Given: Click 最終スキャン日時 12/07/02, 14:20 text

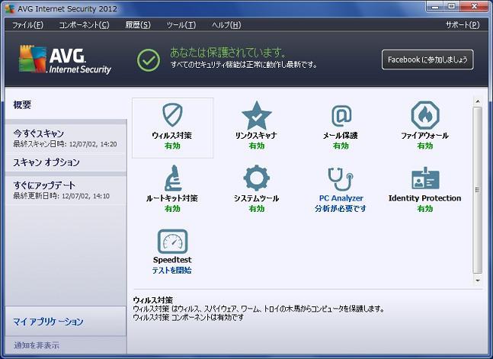Looking at the screenshot, I should pyautogui.click(x=65, y=144).
